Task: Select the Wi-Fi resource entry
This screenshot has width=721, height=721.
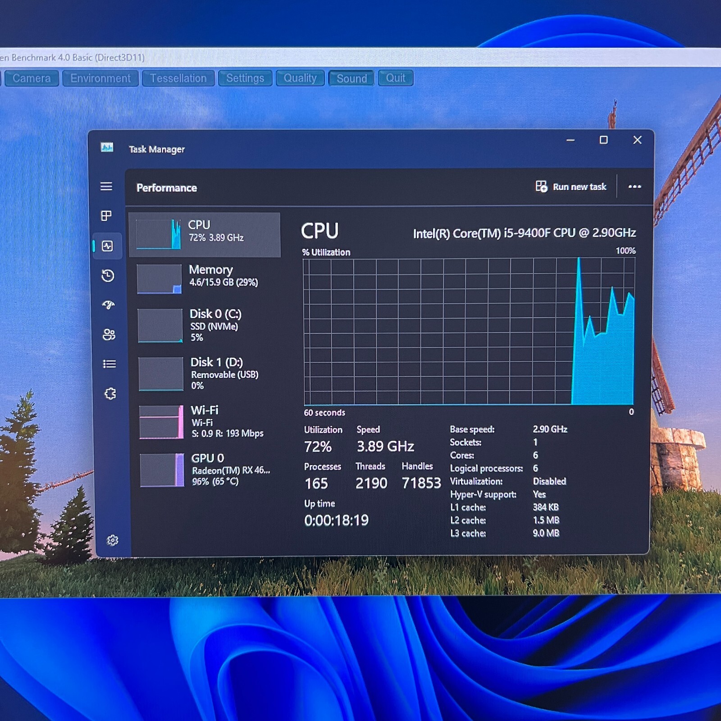Action: pos(207,422)
